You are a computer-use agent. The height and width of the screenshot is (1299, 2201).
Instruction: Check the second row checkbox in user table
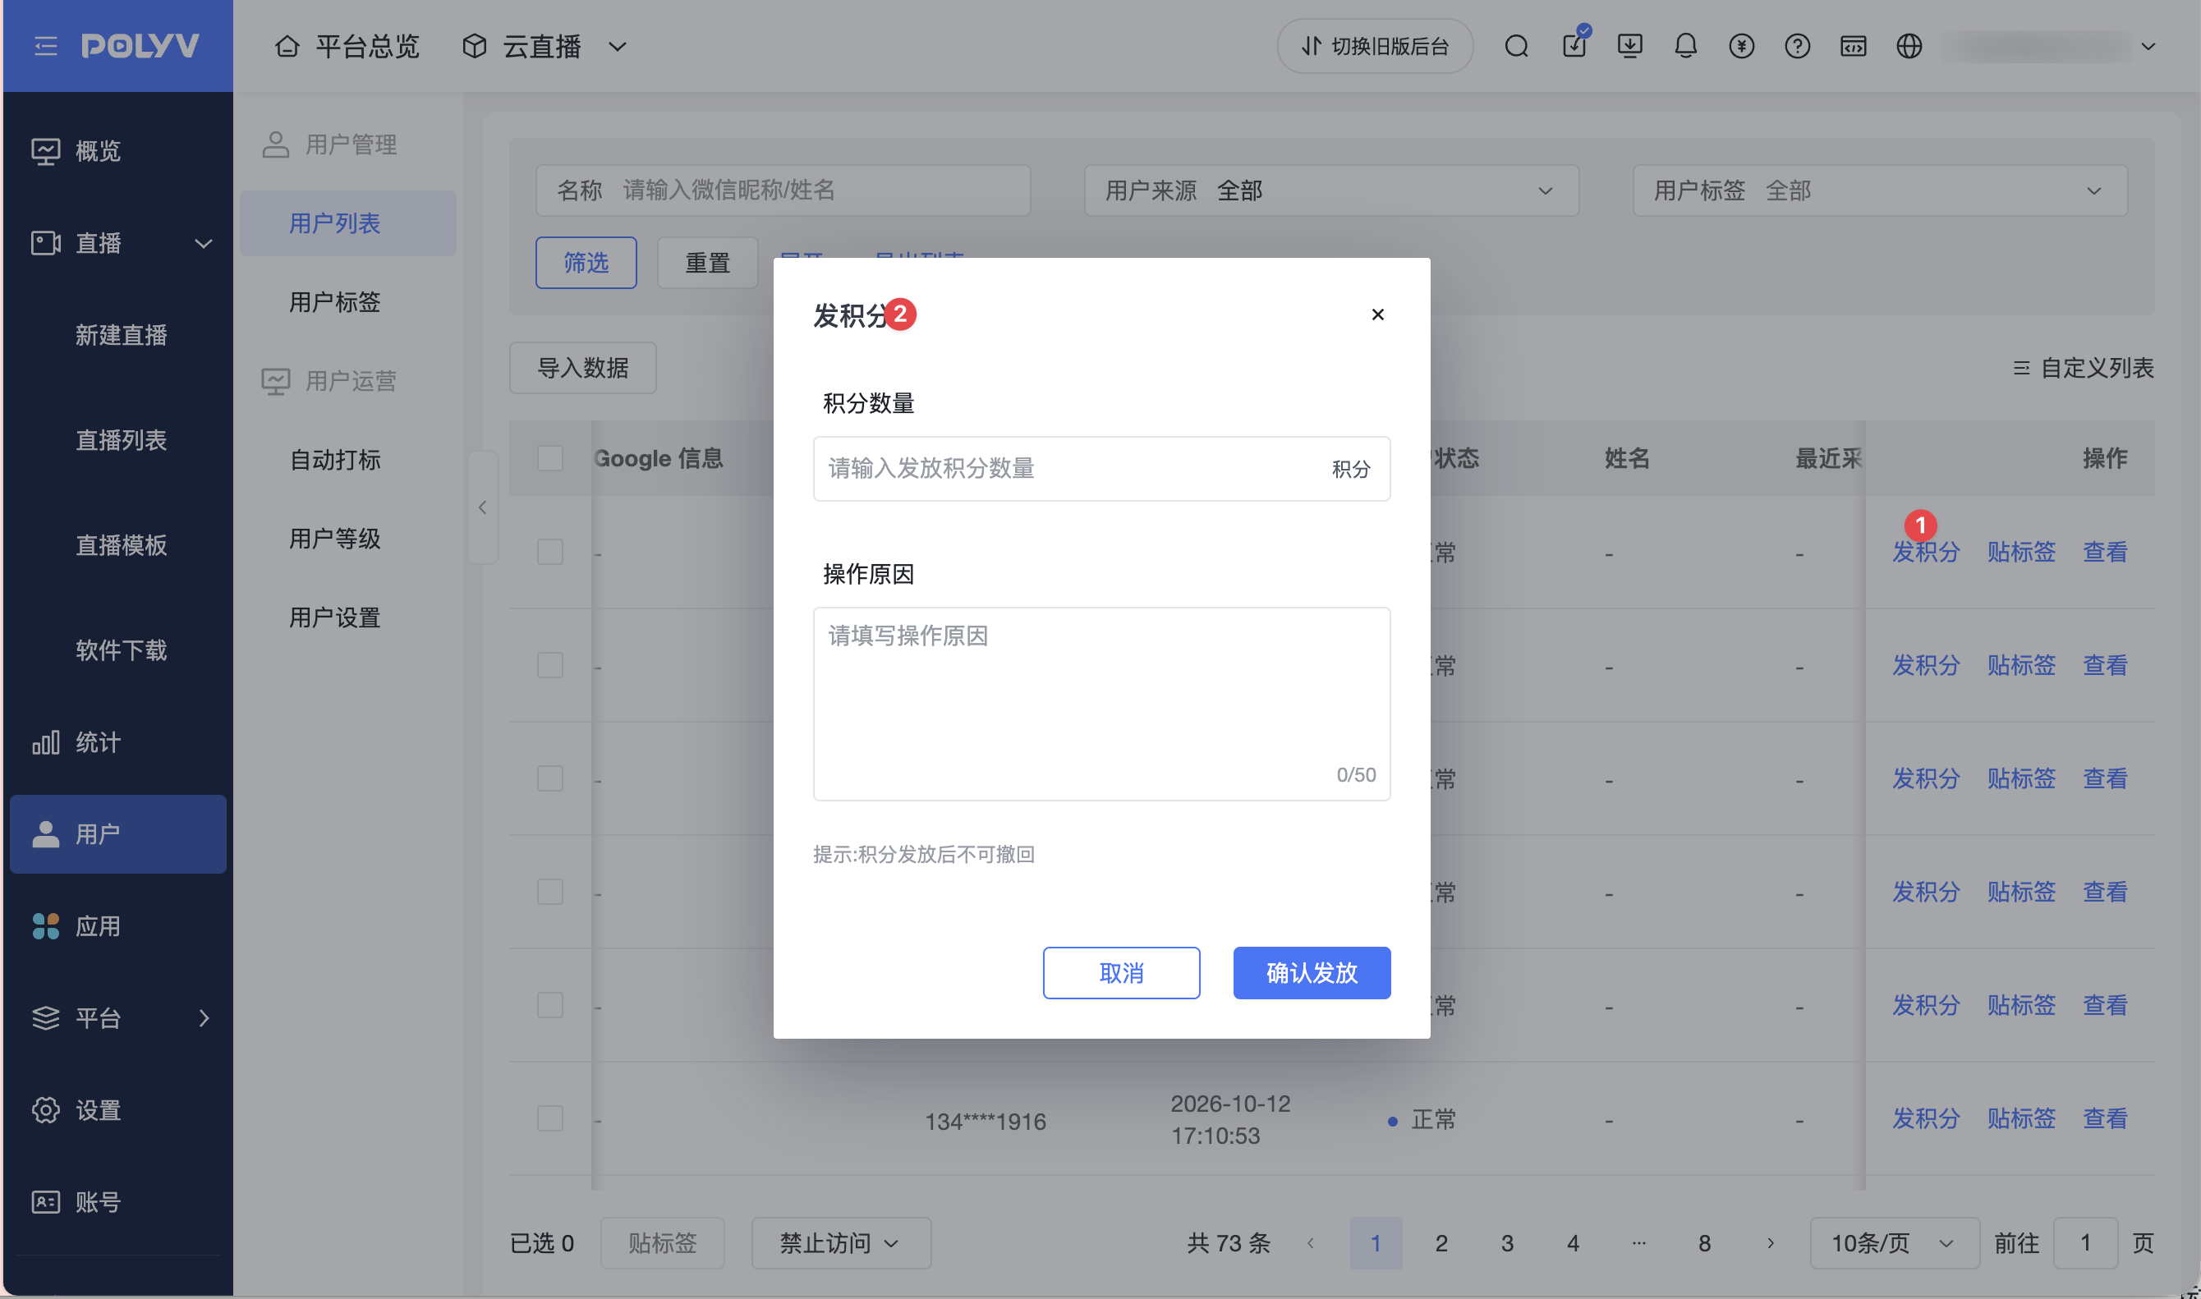click(549, 664)
